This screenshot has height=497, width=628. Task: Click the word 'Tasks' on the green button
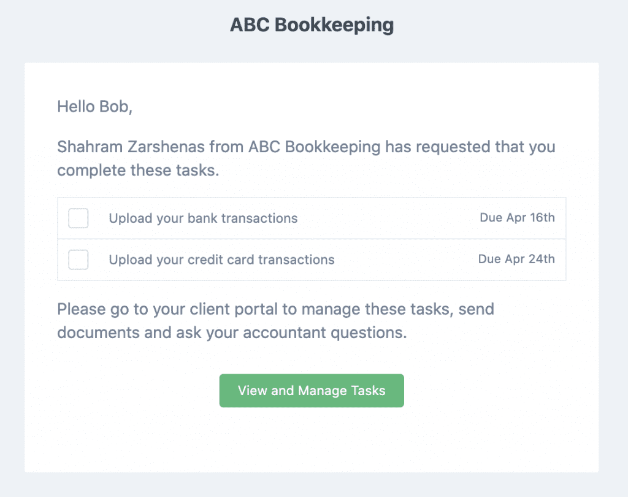(x=369, y=391)
